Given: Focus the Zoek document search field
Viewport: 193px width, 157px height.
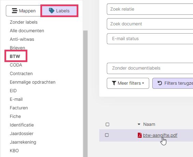Looking at the screenshot, I should tap(150, 24).
